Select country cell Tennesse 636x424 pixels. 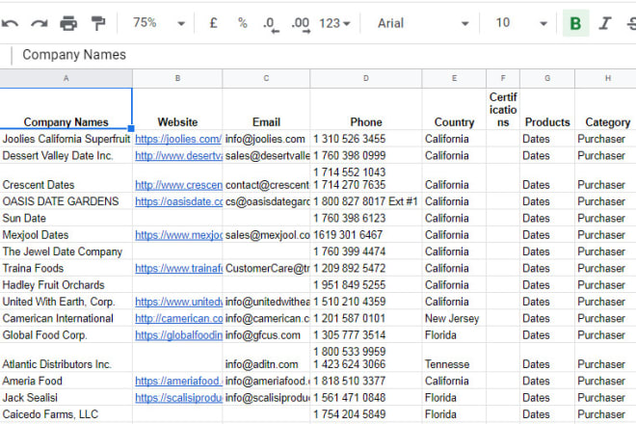454,358
